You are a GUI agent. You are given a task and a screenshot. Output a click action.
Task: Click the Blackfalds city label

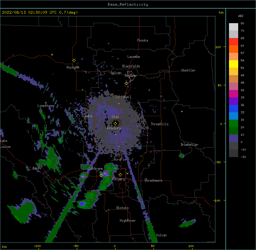131,66
